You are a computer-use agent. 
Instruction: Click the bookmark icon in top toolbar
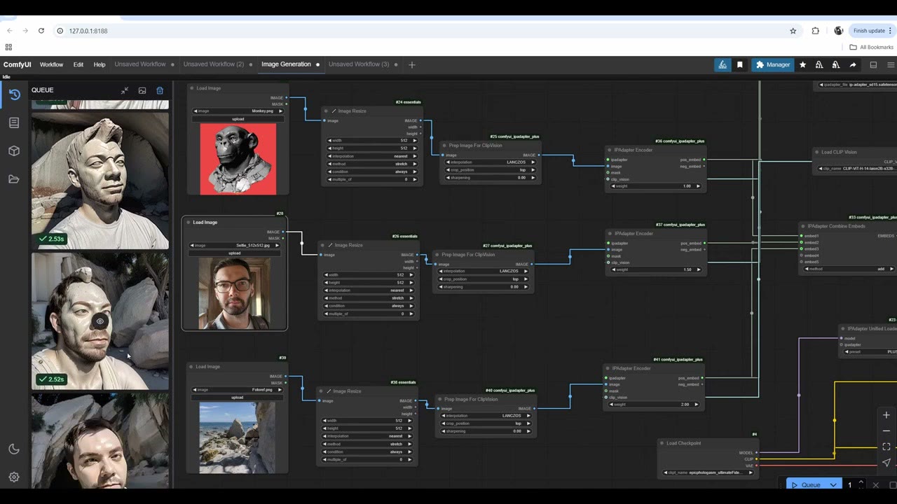[x=739, y=64]
